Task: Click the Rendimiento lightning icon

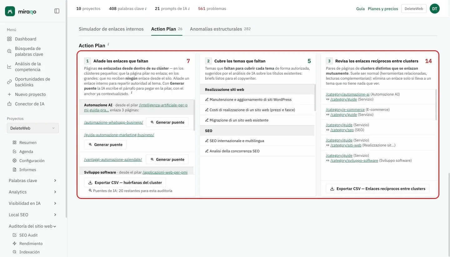Action: pos(14,244)
